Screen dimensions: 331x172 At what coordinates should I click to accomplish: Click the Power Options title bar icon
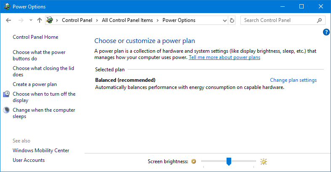tap(7, 7)
